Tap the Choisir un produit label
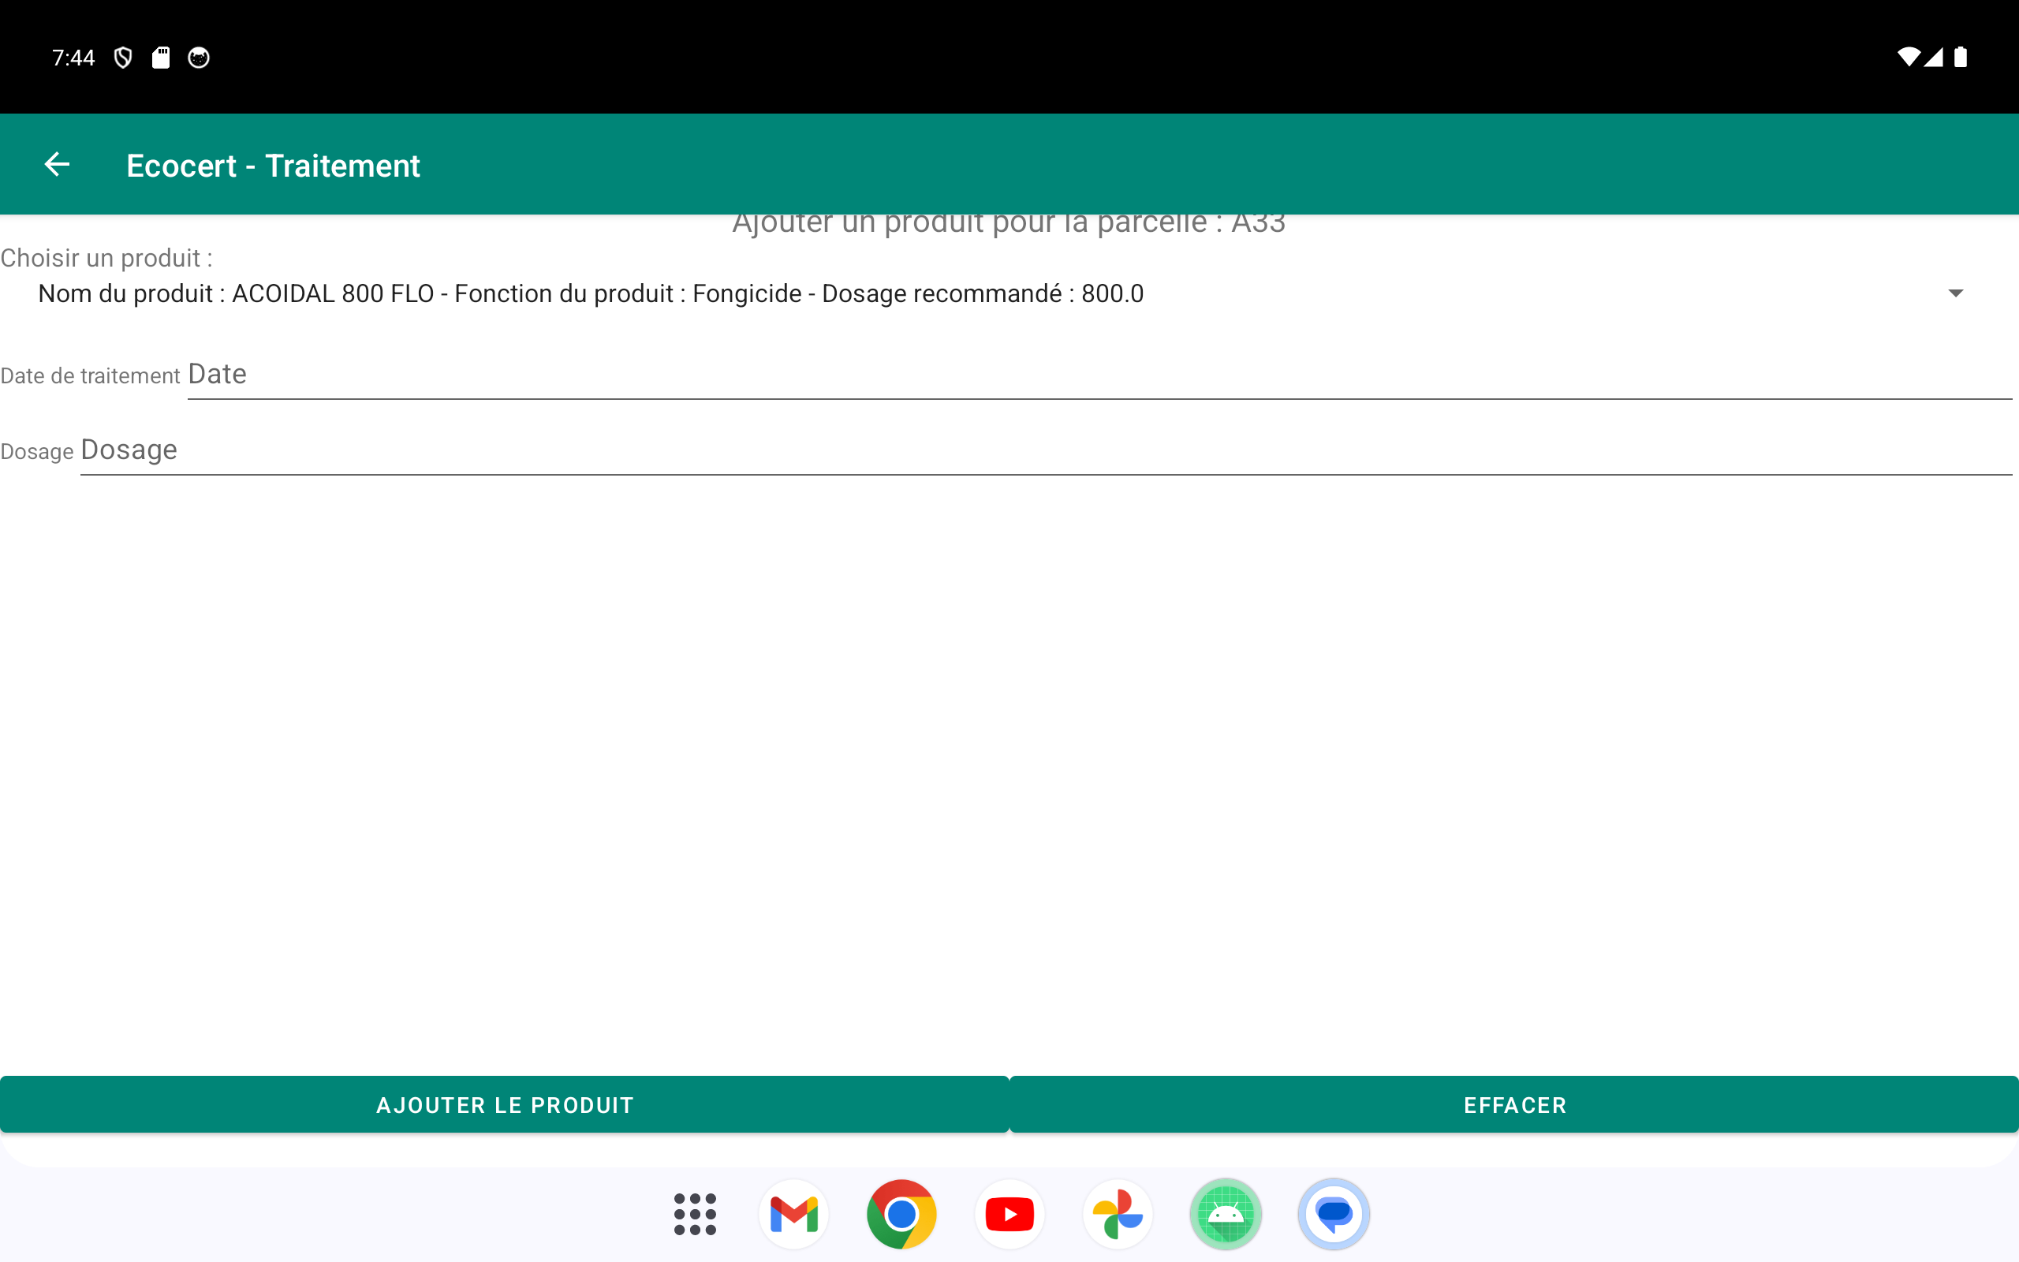Viewport: 2019px width, 1262px height. [x=106, y=258]
